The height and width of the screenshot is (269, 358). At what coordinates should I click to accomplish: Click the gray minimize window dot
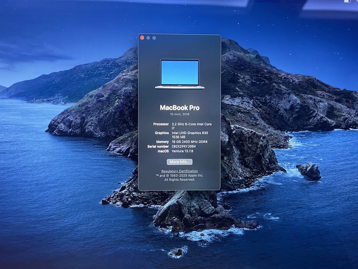(148, 38)
